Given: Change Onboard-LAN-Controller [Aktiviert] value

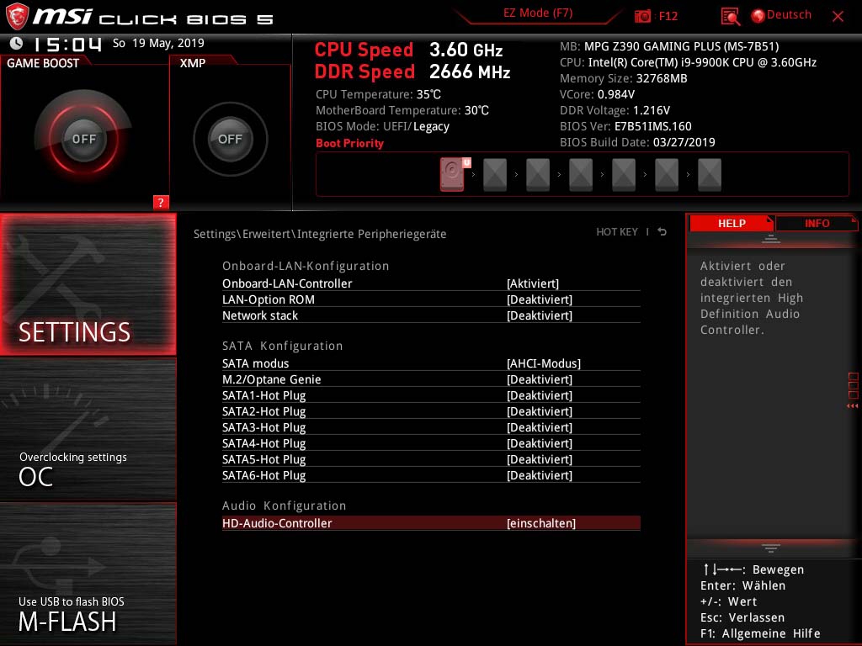Looking at the screenshot, I should click(x=533, y=283).
